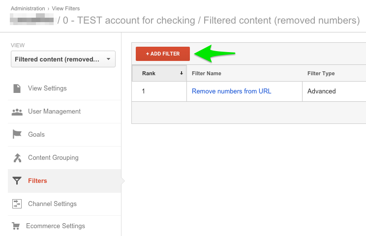Image resolution: width=366 pixels, height=236 pixels.
Task: Click the VIEW section label
Action: pos(18,45)
